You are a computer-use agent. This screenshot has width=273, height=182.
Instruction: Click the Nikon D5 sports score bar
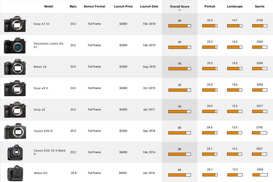pos(260,175)
